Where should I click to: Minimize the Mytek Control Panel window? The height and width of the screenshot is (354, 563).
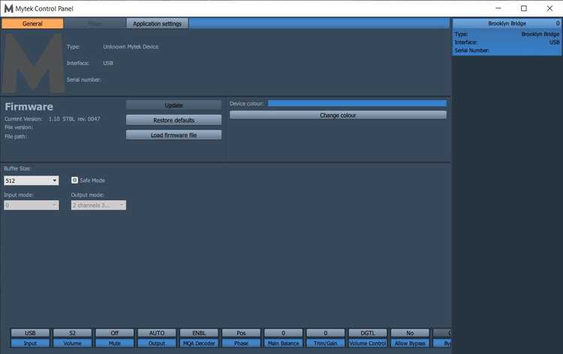[x=498, y=8]
